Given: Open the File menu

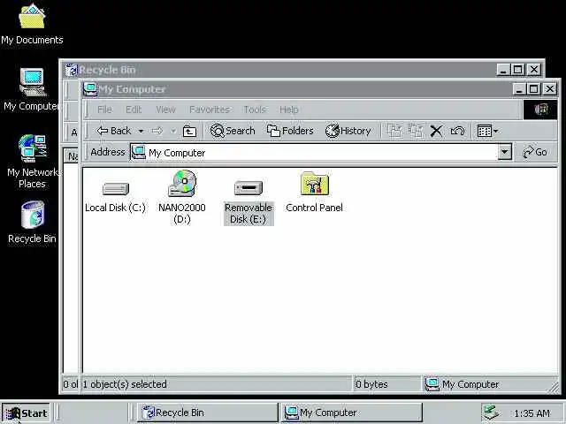Looking at the screenshot, I should click(104, 110).
